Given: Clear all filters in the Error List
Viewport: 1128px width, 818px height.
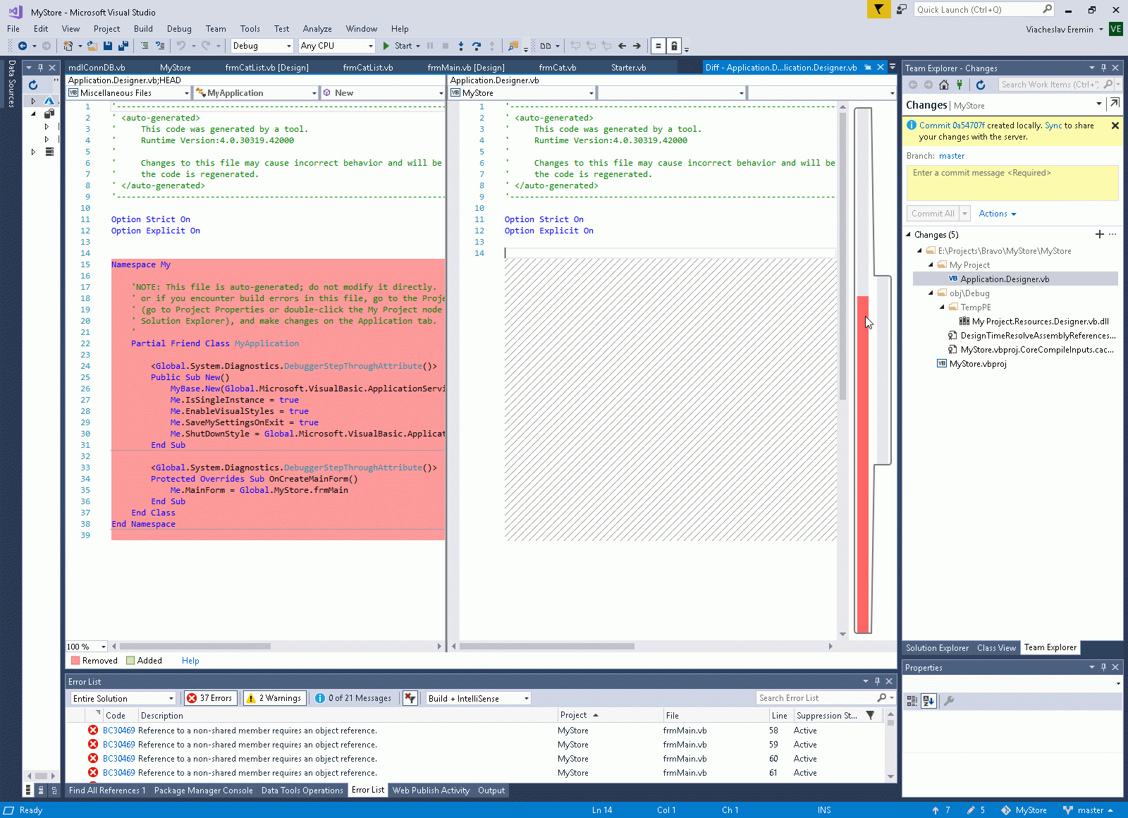Looking at the screenshot, I should [410, 698].
